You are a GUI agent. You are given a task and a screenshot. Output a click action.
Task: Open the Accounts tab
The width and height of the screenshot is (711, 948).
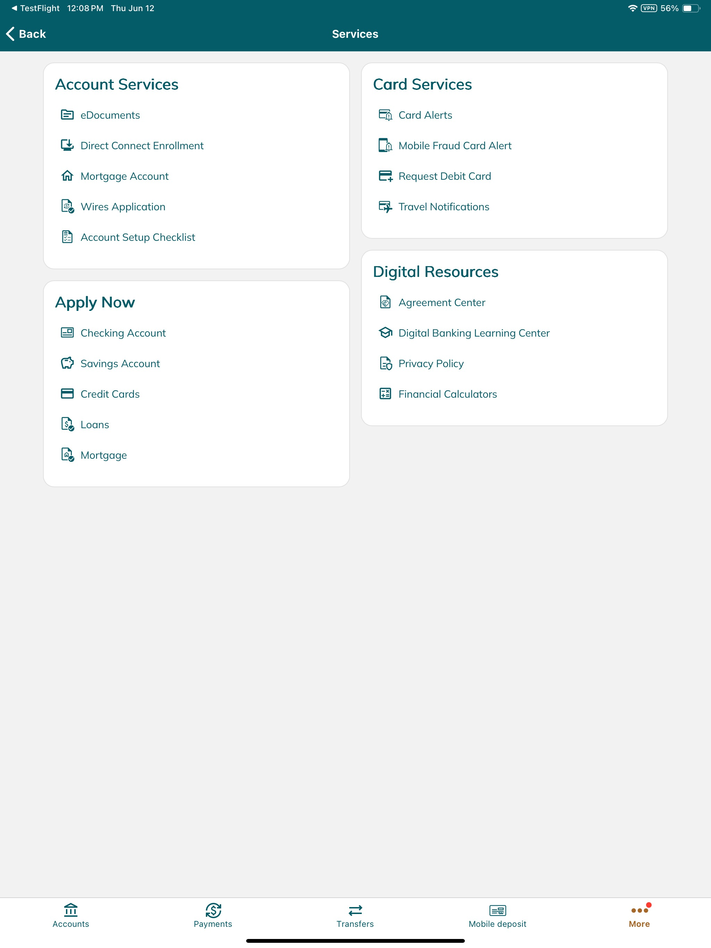point(71,916)
